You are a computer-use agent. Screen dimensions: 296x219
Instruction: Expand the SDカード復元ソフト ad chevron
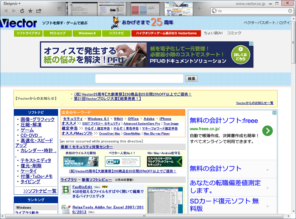click(x=268, y=206)
